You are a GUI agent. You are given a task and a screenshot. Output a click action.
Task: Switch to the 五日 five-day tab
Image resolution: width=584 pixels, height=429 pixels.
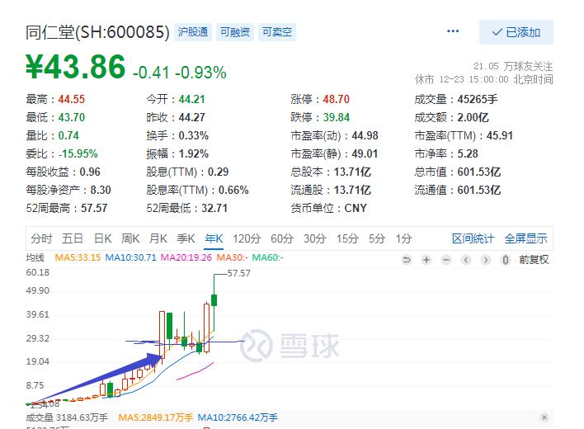click(x=73, y=238)
